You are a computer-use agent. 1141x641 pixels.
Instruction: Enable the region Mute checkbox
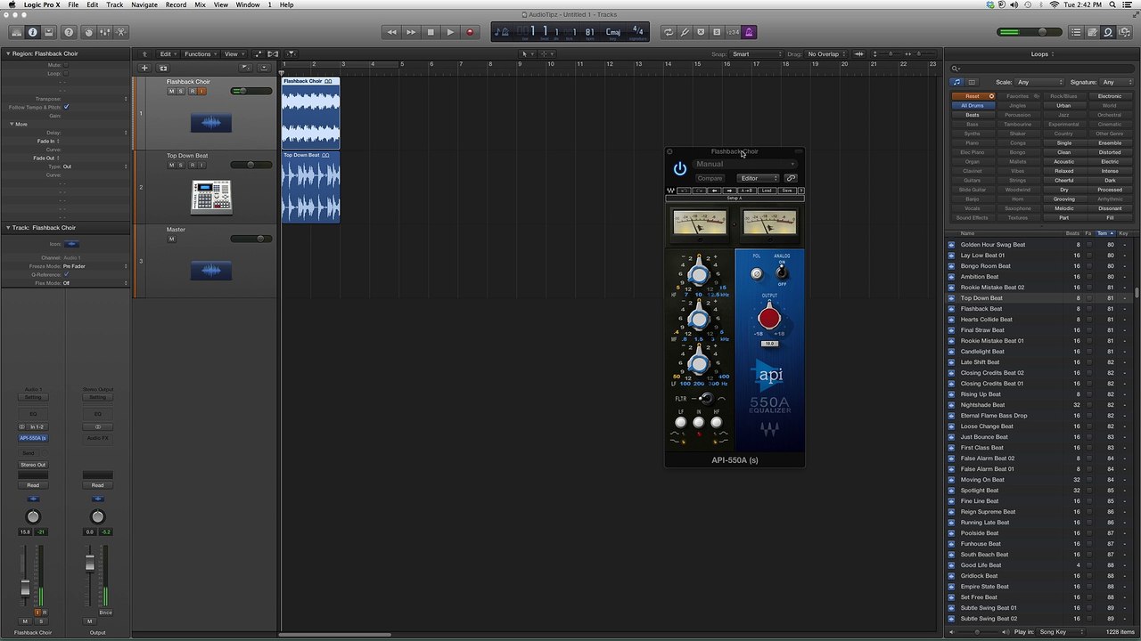pyautogui.click(x=66, y=65)
